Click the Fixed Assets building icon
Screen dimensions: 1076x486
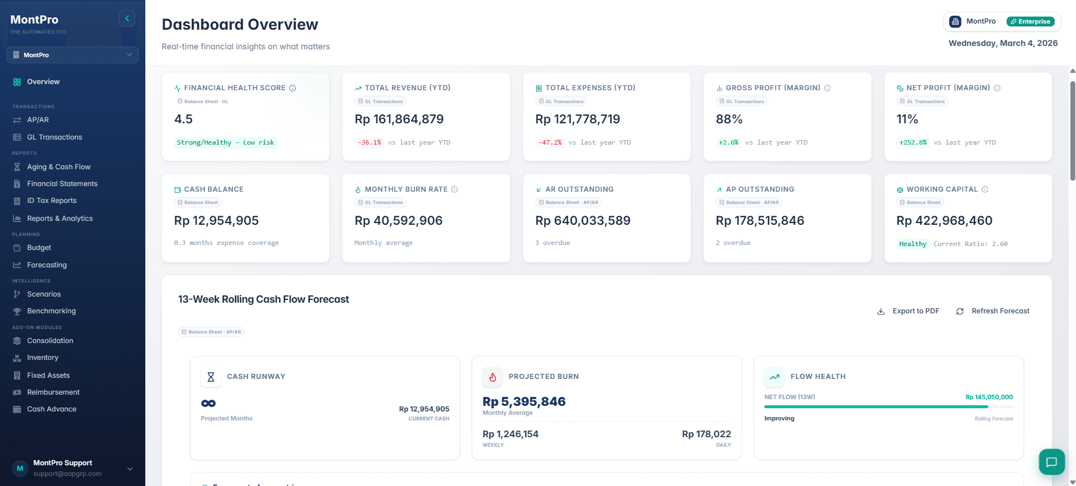[x=17, y=376]
